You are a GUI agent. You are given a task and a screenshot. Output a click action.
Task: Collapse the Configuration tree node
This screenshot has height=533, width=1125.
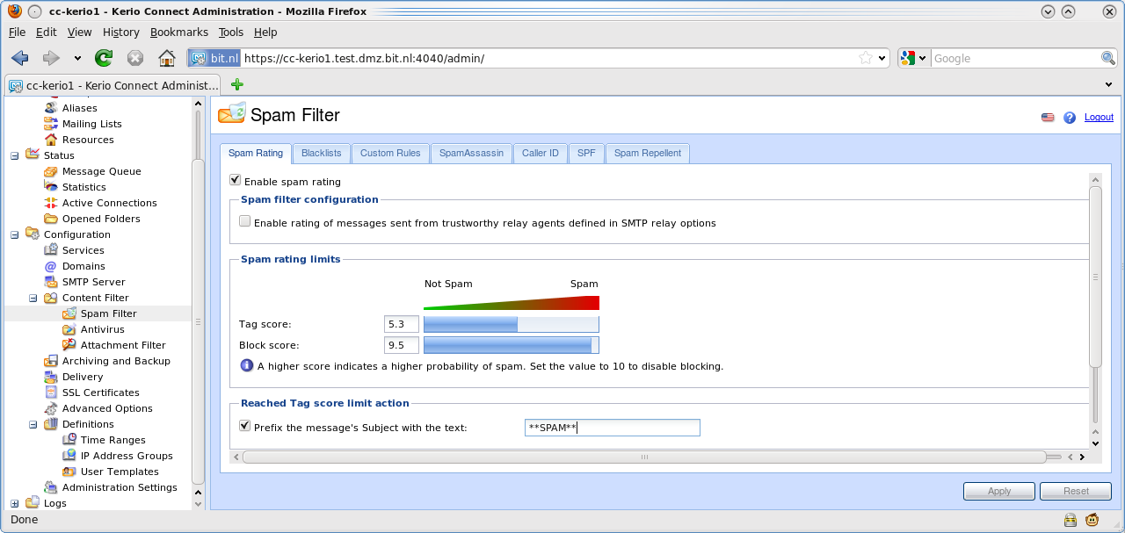coord(14,234)
